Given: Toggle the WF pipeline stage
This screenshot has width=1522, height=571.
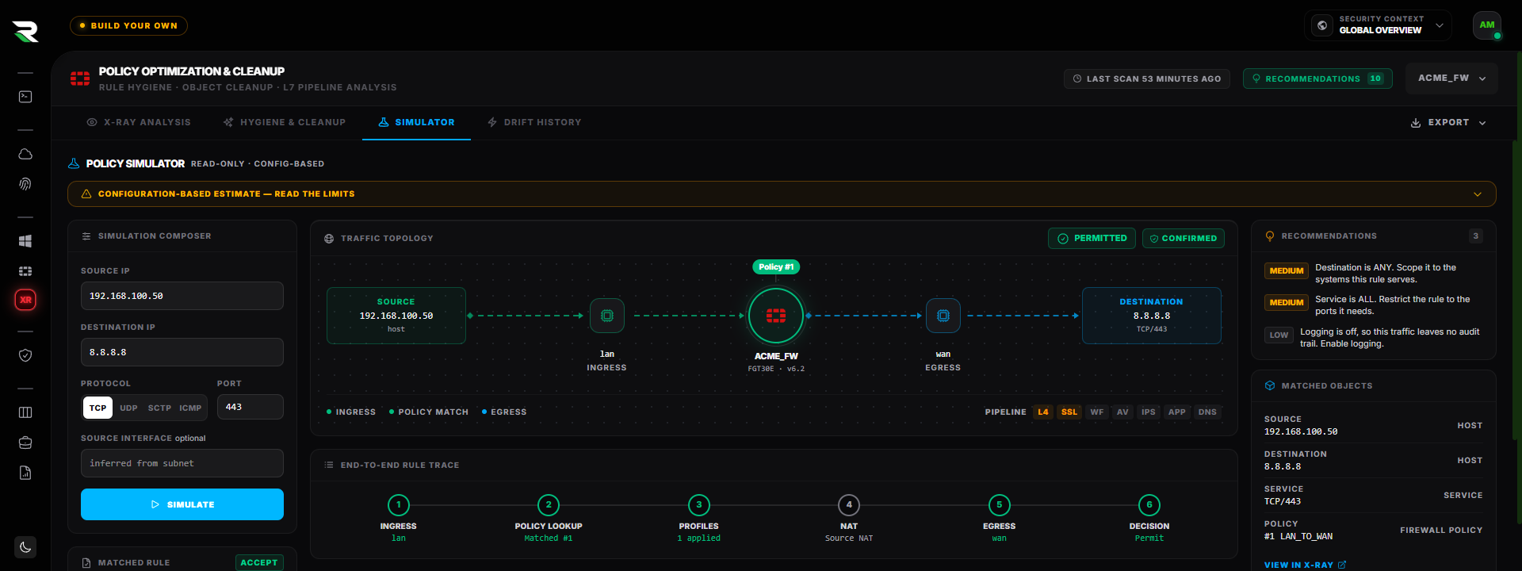Looking at the screenshot, I should coord(1097,412).
